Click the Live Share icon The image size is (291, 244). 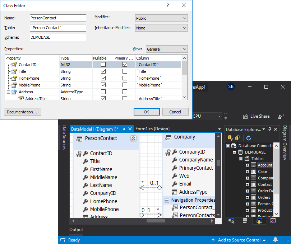coord(245,116)
